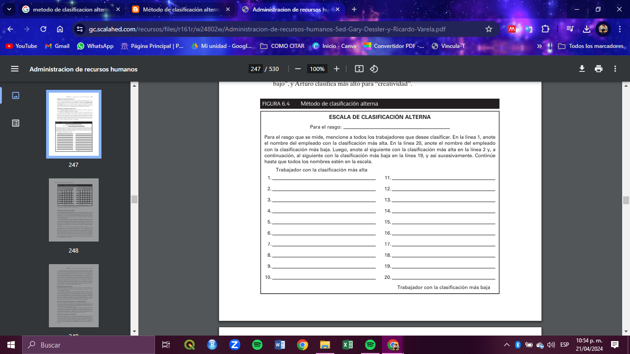The height and width of the screenshot is (354, 630).
Task: Print the PDF document
Action: [599, 69]
